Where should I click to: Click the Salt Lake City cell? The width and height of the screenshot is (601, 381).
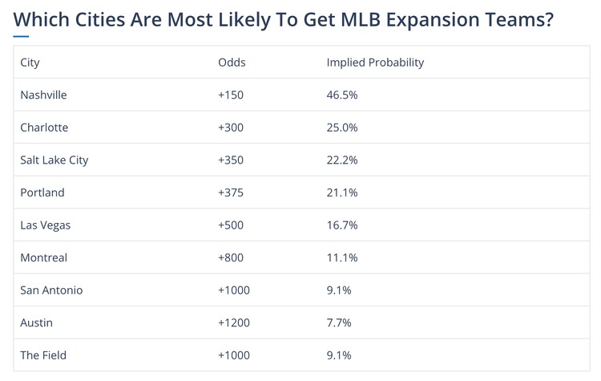pos(54,160)
